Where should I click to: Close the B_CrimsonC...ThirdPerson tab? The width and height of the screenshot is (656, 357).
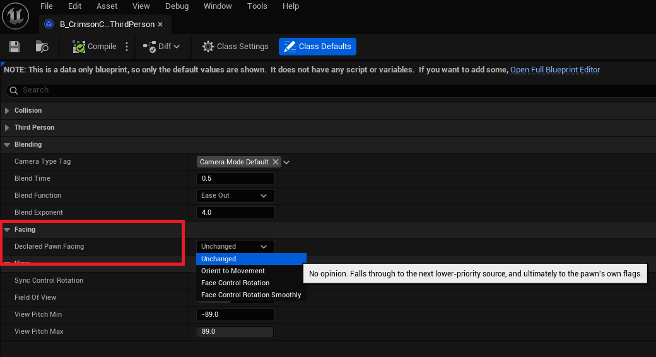pyautogui.click(x=160, y=24)
